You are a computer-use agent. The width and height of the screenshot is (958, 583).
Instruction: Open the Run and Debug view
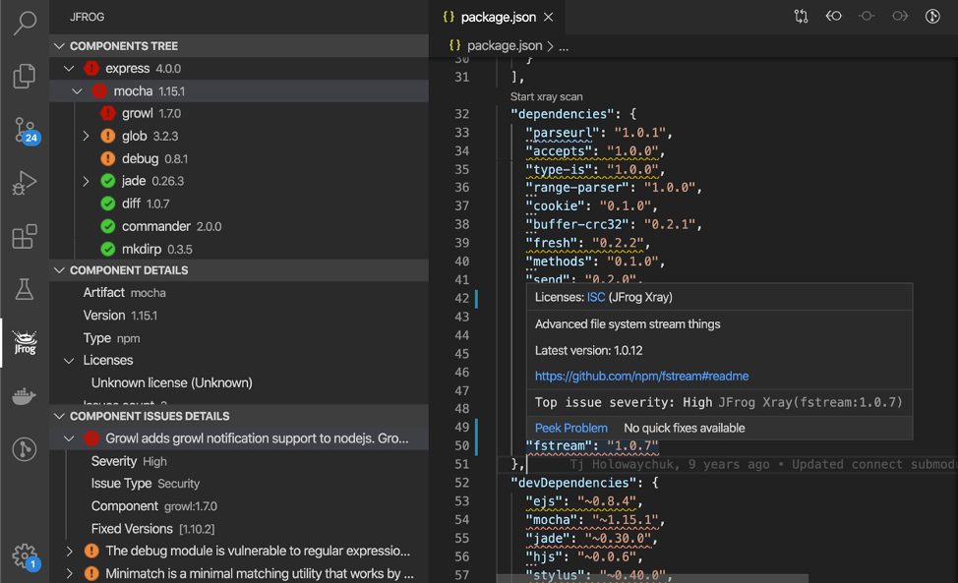pos(25,183)
